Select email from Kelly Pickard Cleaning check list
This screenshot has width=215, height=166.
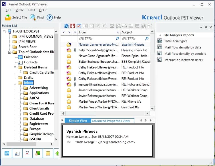click(x=105, y=50)
